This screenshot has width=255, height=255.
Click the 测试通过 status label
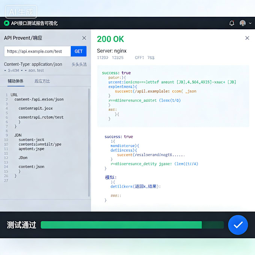(x=21, y=225)
